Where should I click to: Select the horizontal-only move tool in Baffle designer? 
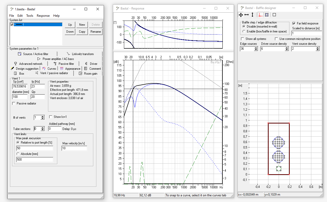click(x=247, y=15)
